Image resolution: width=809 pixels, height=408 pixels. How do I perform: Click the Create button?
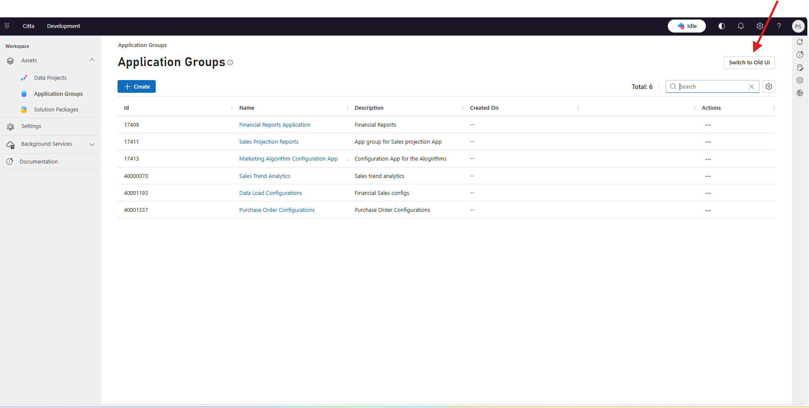click(x=137, y=86)
